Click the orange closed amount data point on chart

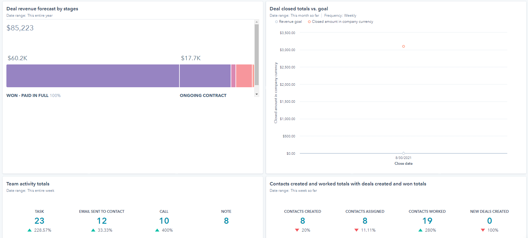pyautogui.click(x=403, y=47)
